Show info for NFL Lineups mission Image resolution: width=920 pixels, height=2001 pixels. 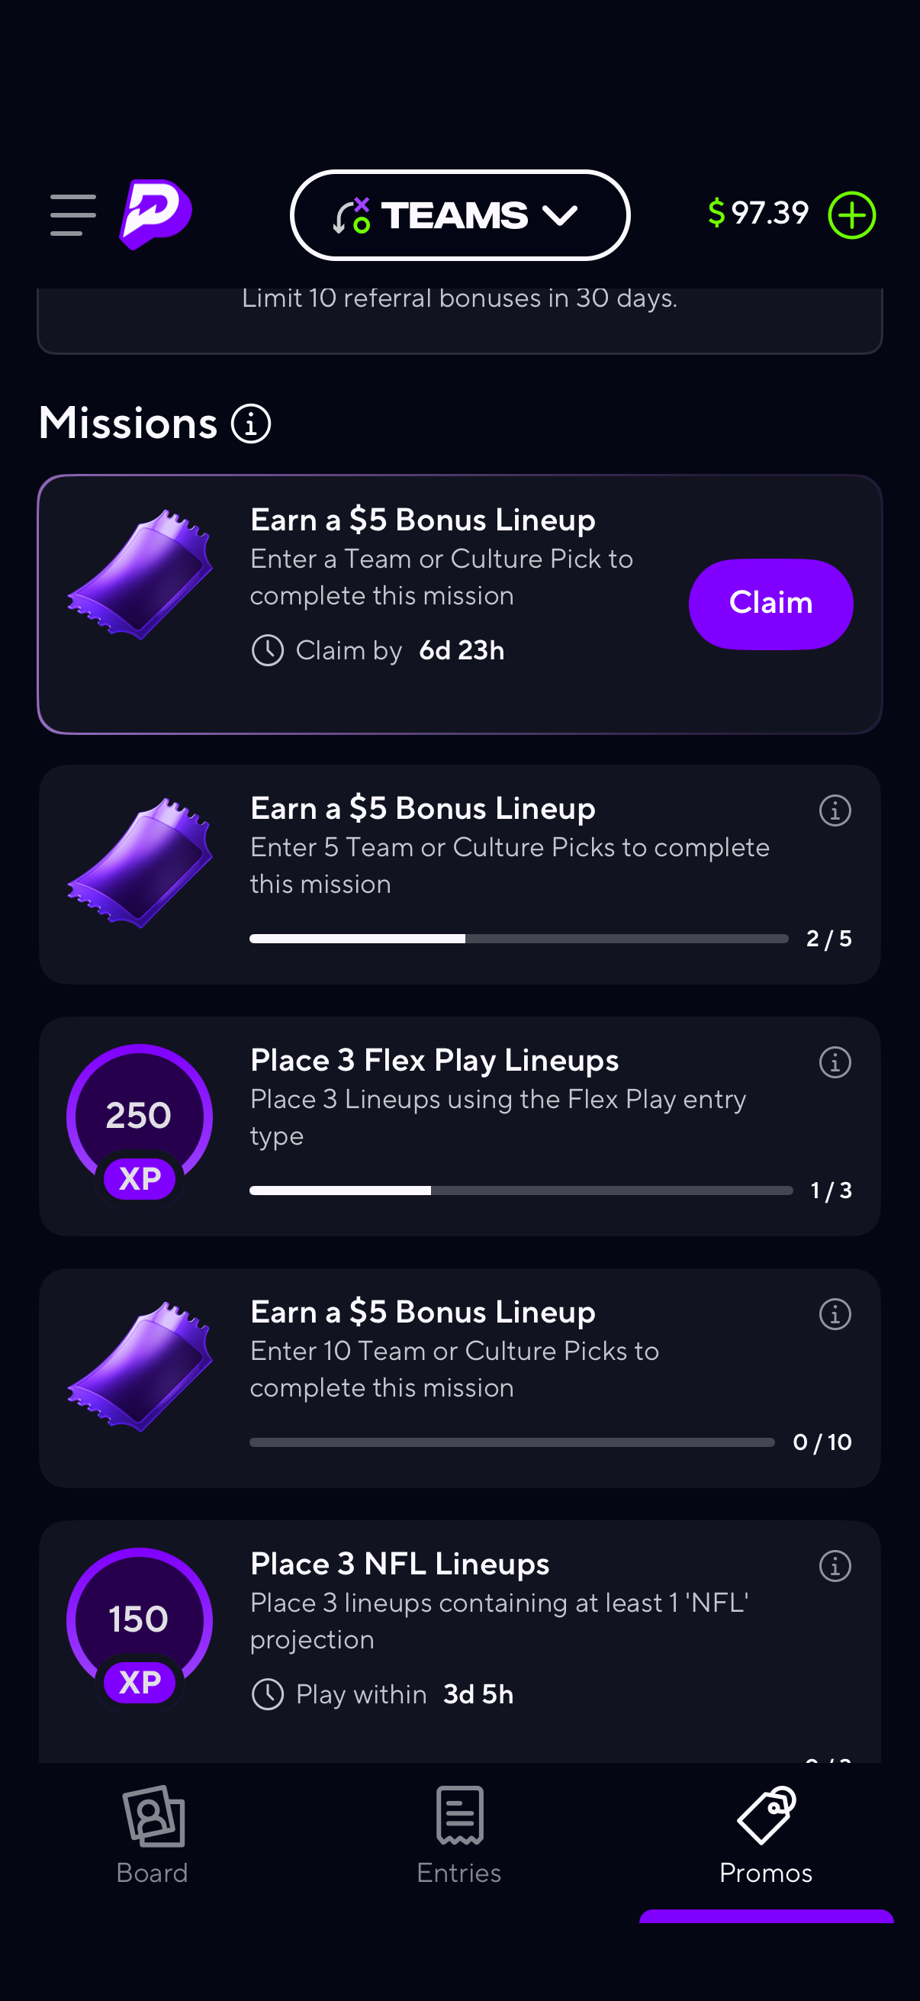835,1565
